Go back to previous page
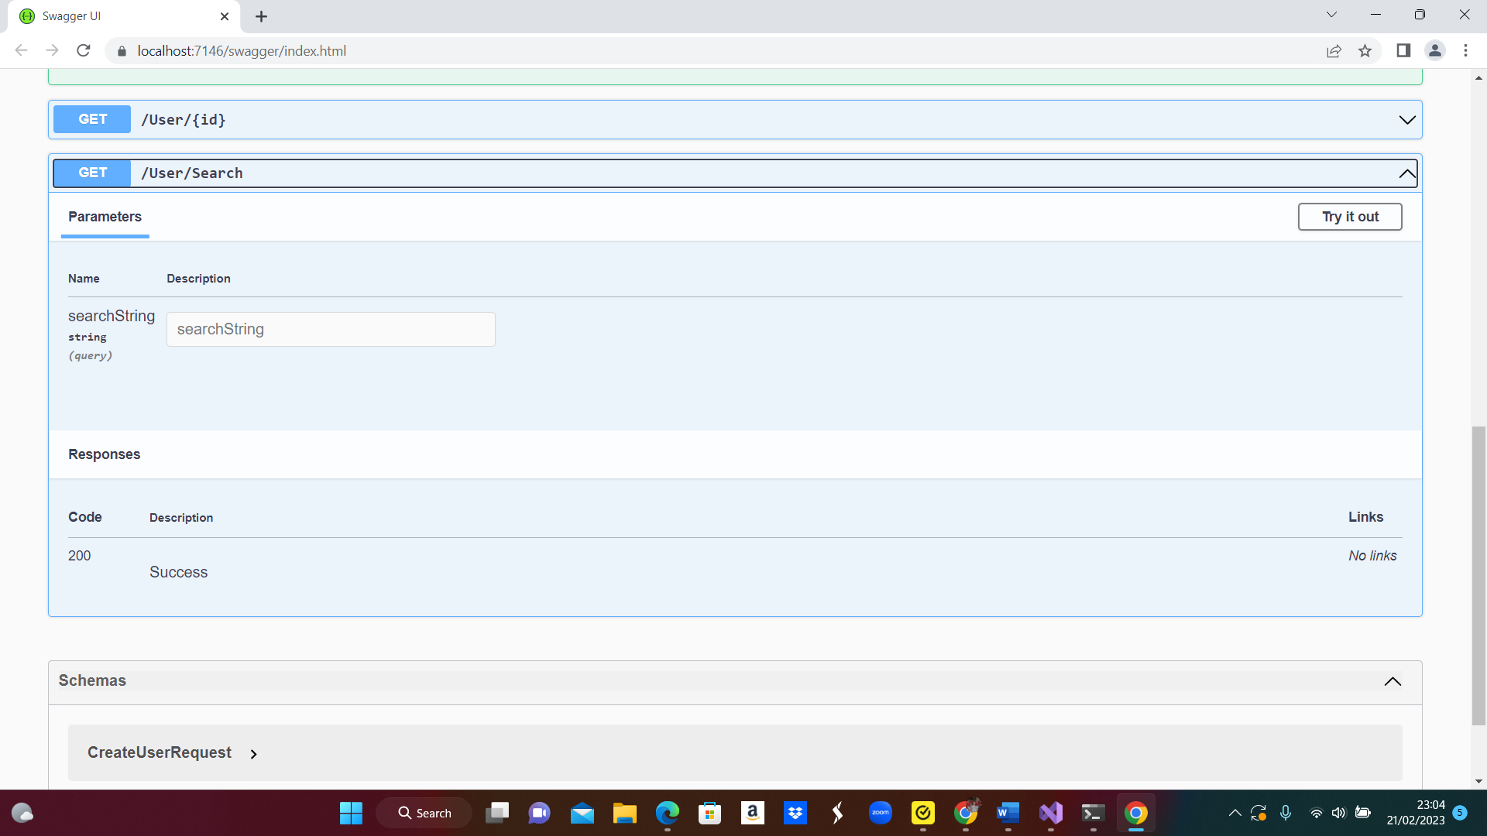 coord(21,50)
